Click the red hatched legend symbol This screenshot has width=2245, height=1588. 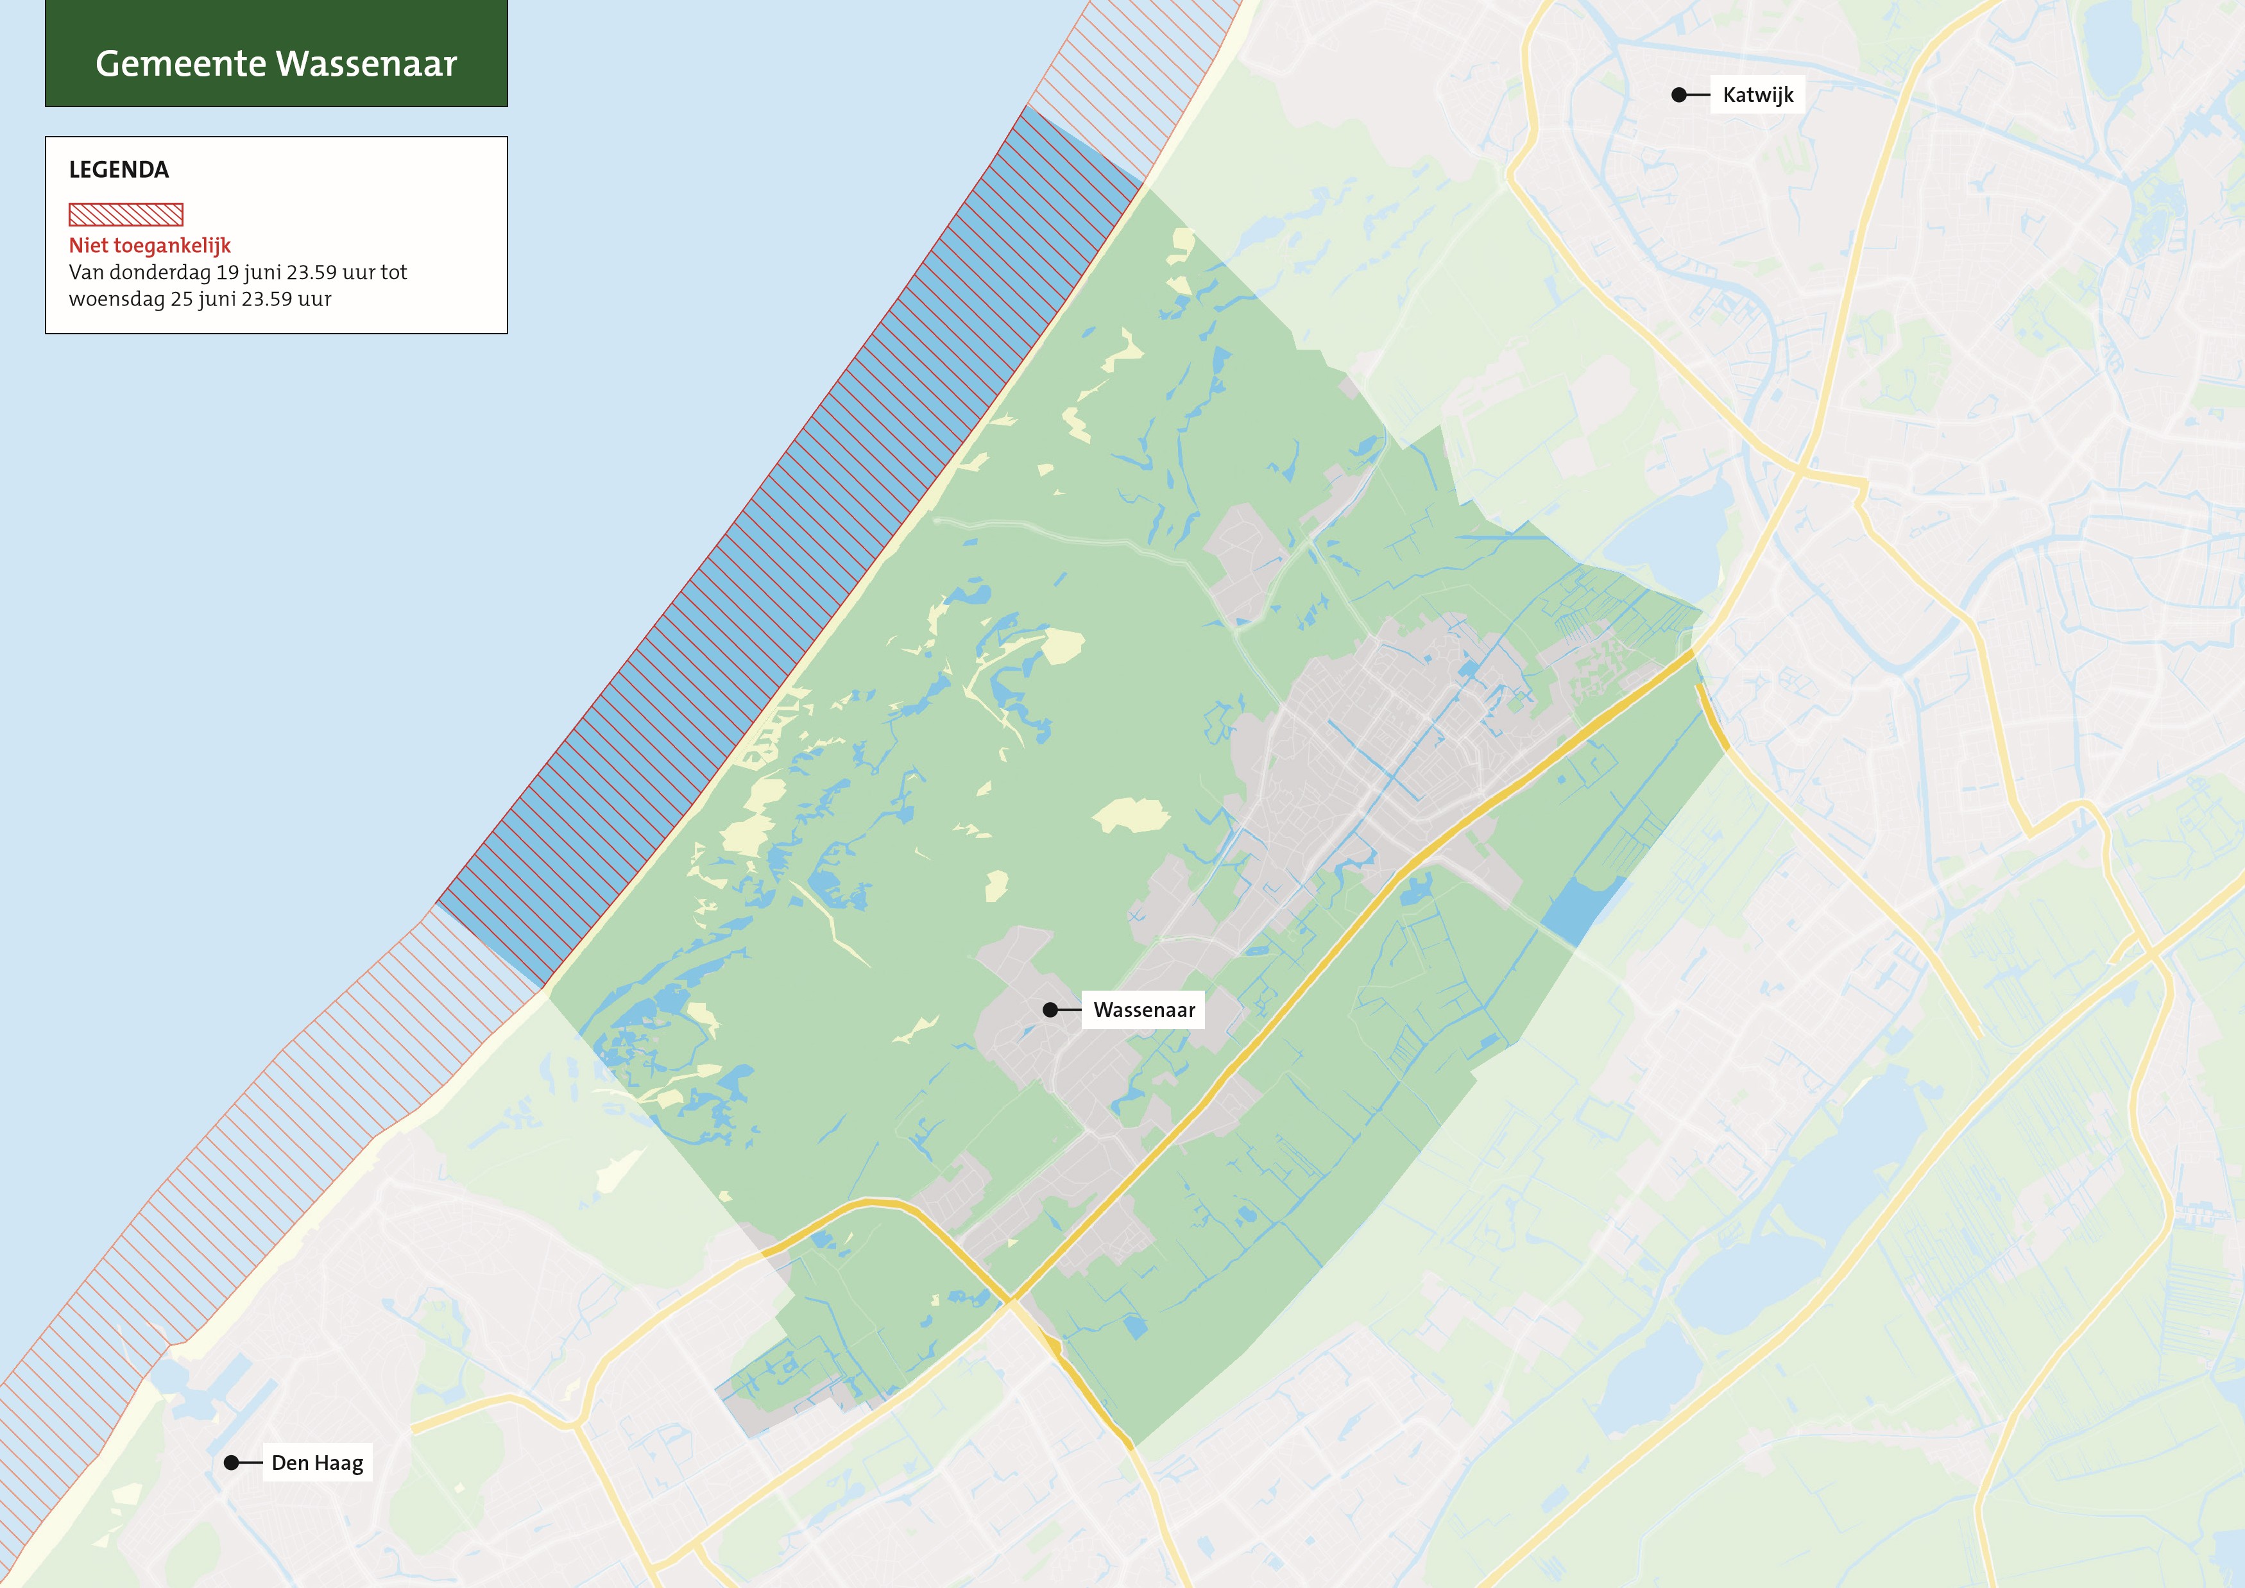126,214
